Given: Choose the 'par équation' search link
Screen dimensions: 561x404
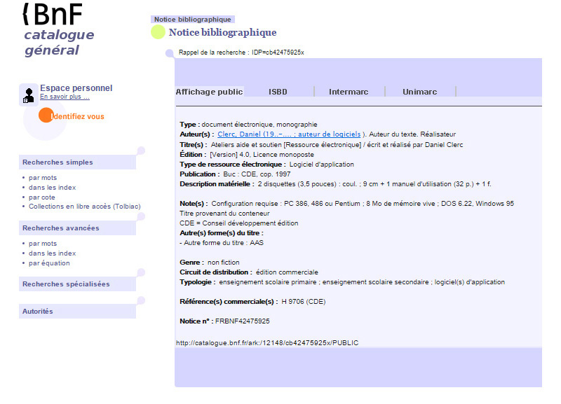Looking at the screenshot, I should tap(49, 263).
